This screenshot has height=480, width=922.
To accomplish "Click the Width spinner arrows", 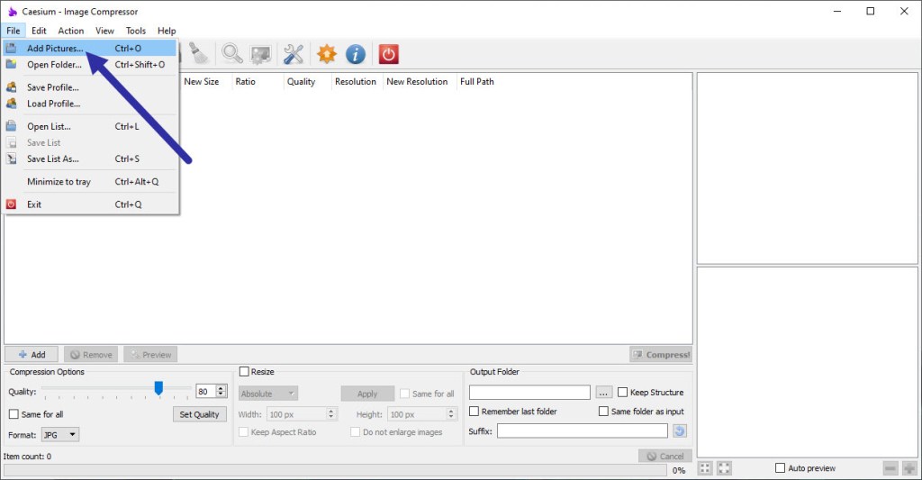I will coord(331,414).
